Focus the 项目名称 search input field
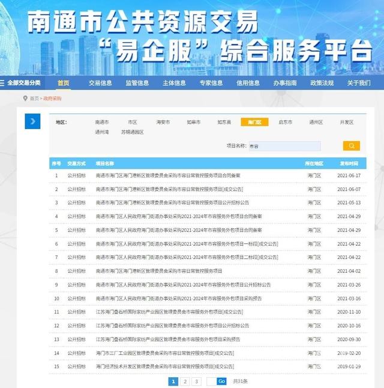Image resolution: width=384 pixels, height=388 pixels. 284,146
